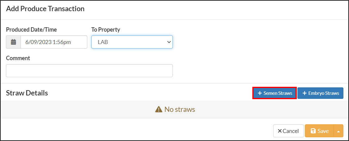
Task: Click the plus icon on Semen Straws
Action: [x=259, y=93]
